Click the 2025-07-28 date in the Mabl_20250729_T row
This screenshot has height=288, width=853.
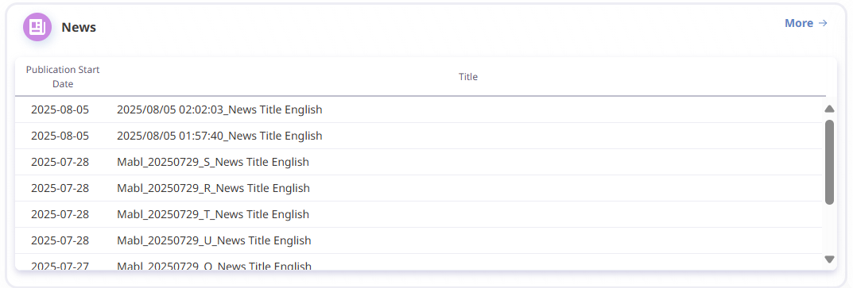pos(60,214)
